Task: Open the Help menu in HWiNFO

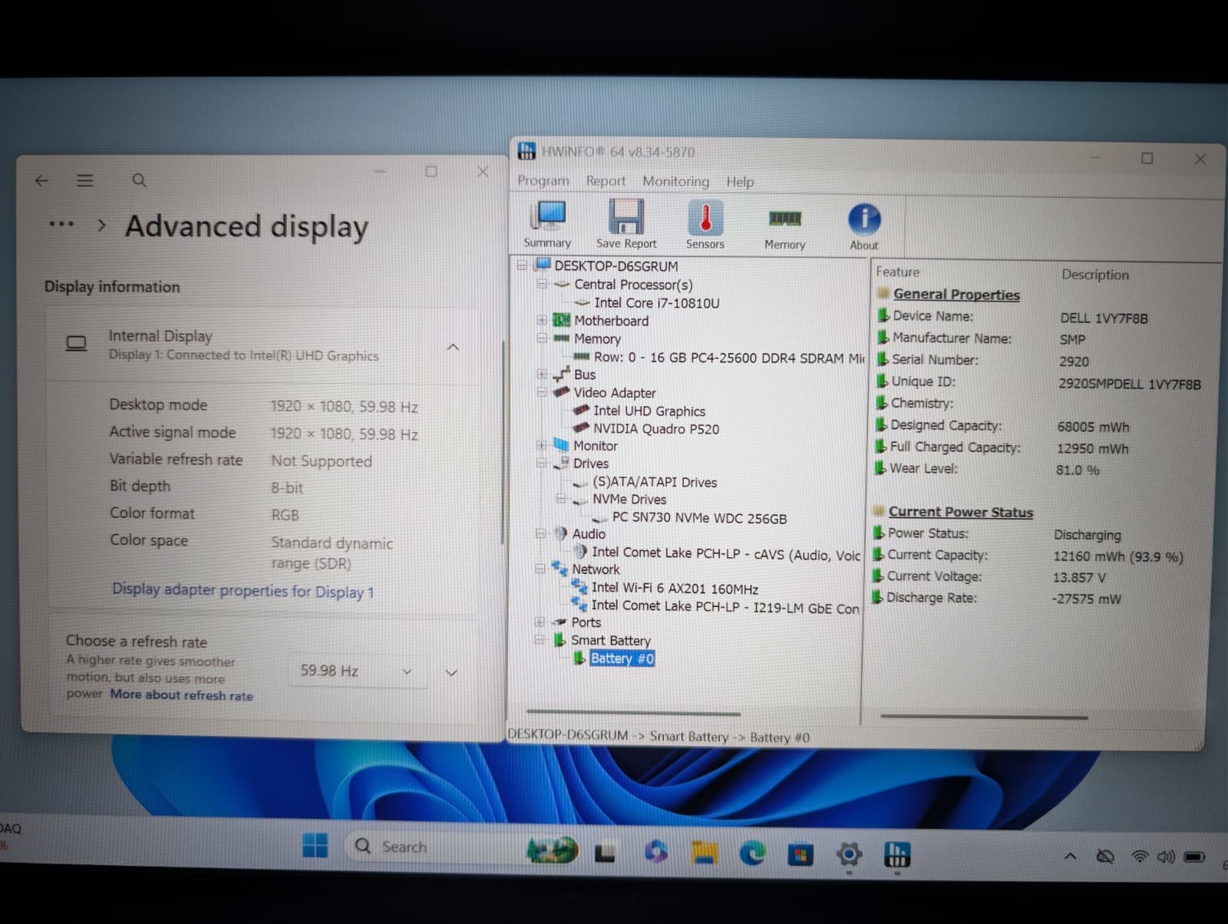Action: click(740, 182)
